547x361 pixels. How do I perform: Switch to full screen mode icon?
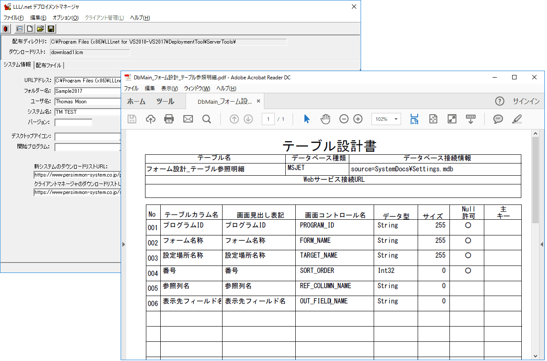click(452, 119)
